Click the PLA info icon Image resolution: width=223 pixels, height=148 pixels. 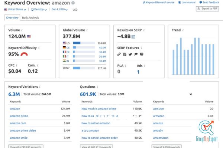point(126,66)
